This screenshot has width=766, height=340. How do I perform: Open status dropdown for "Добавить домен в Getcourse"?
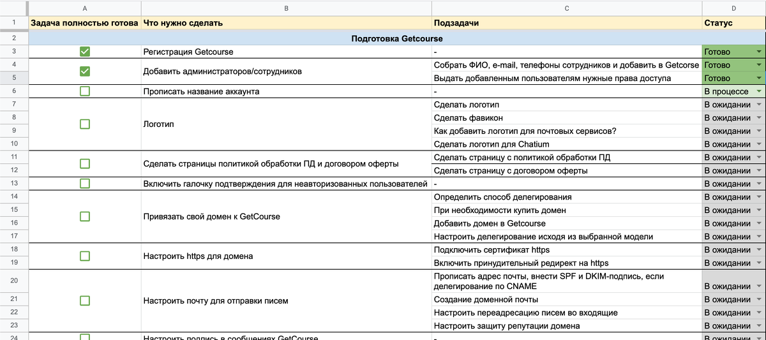coord(758,224)
